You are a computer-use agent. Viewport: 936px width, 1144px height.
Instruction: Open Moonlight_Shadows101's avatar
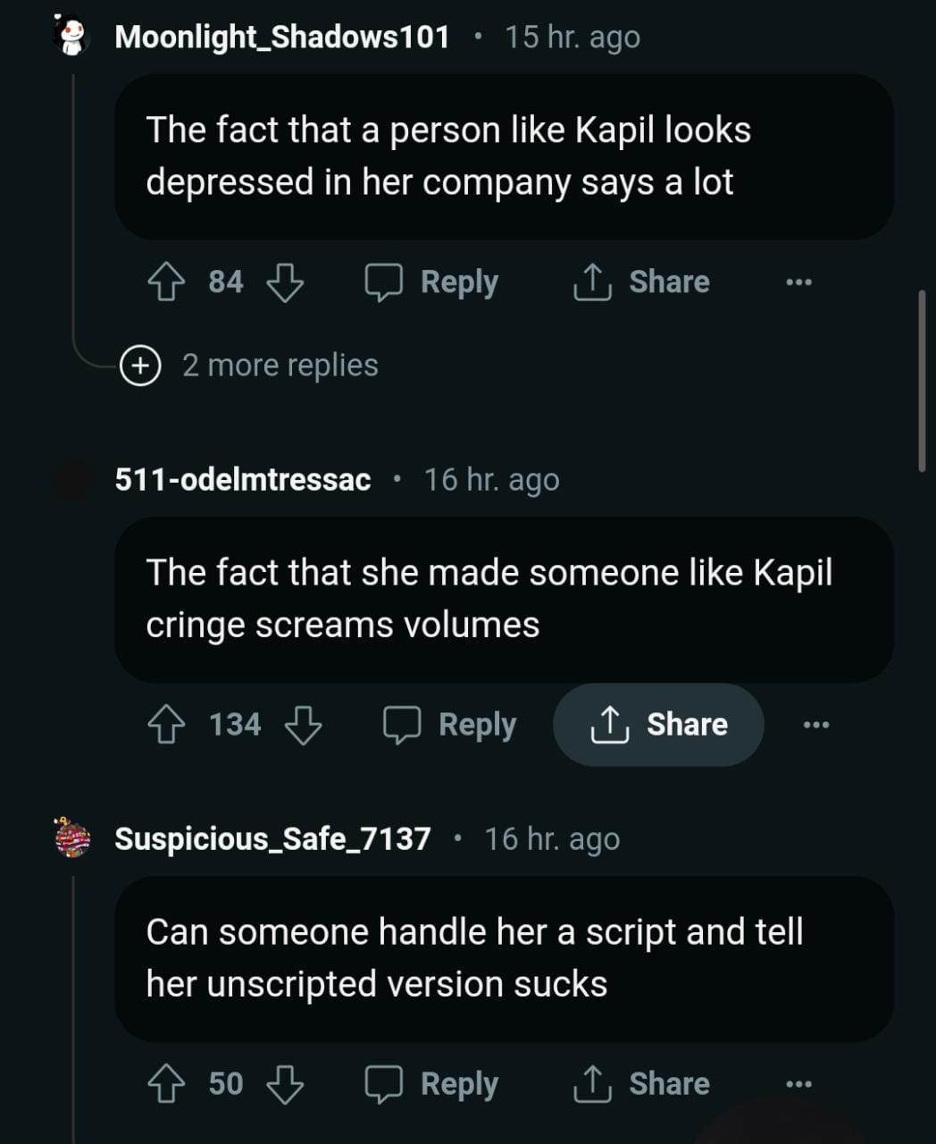pos(71,37)
